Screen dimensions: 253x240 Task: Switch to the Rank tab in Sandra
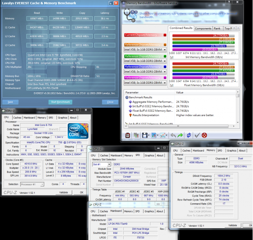217,28
